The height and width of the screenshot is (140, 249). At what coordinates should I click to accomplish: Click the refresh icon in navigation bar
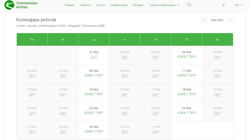(x=189, y=5)
